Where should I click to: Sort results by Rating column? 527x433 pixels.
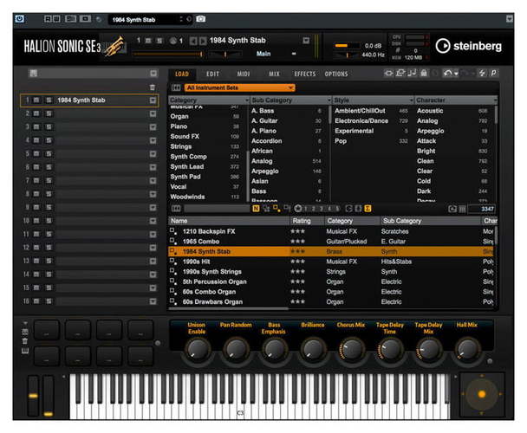[307, 221]
